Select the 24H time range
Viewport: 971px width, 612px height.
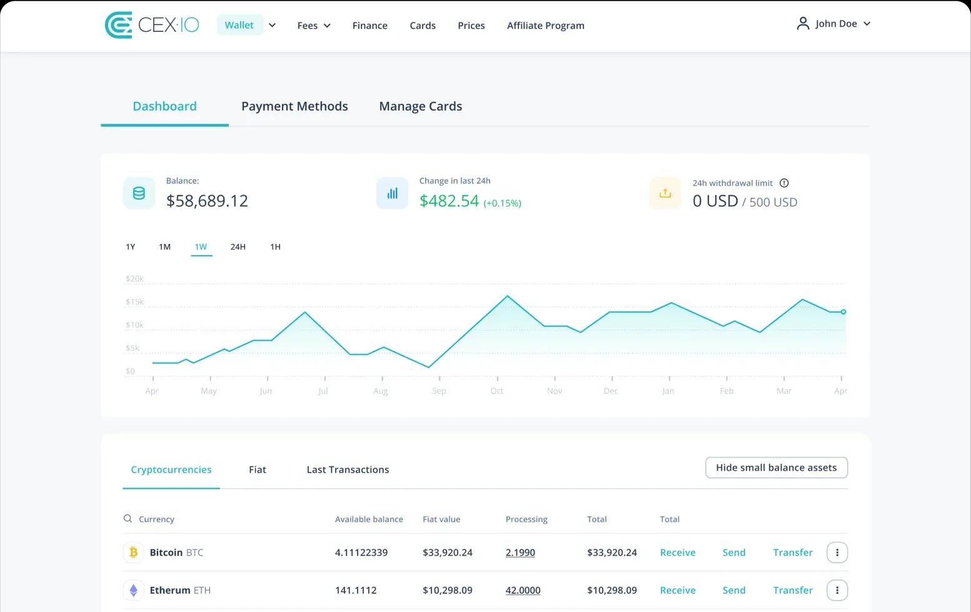click(x=238, y=247)
